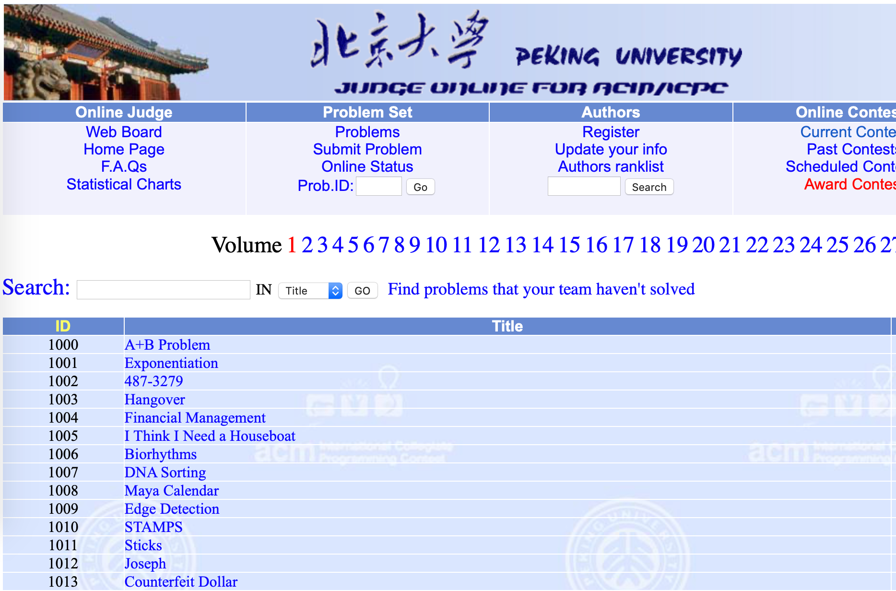Open problem Financial Management

coord(195,418)
